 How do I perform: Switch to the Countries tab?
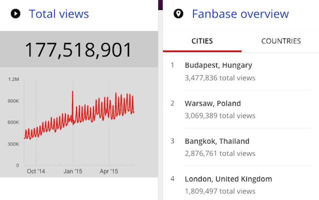(281, 41)
